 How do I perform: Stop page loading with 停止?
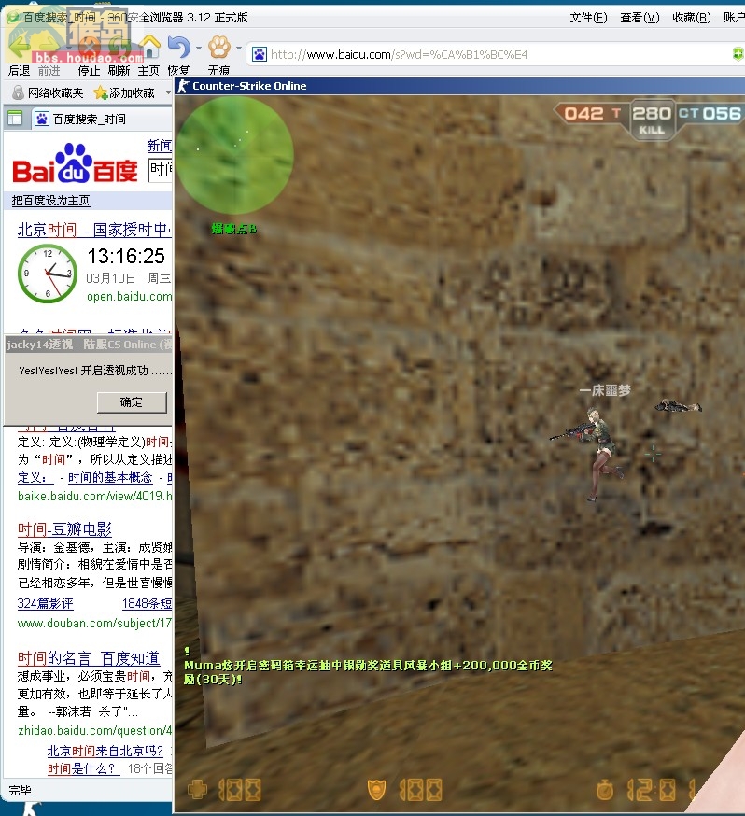tap(89, 48)
